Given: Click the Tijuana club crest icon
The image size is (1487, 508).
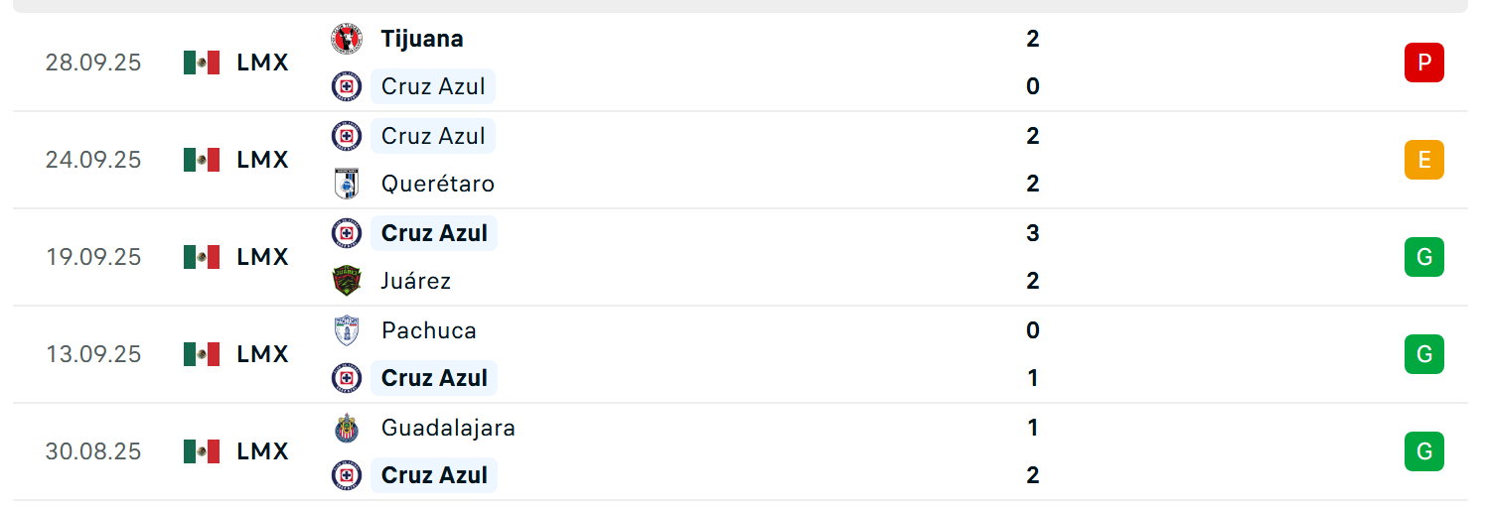Looking at the screenshot, I should point(347,39).
